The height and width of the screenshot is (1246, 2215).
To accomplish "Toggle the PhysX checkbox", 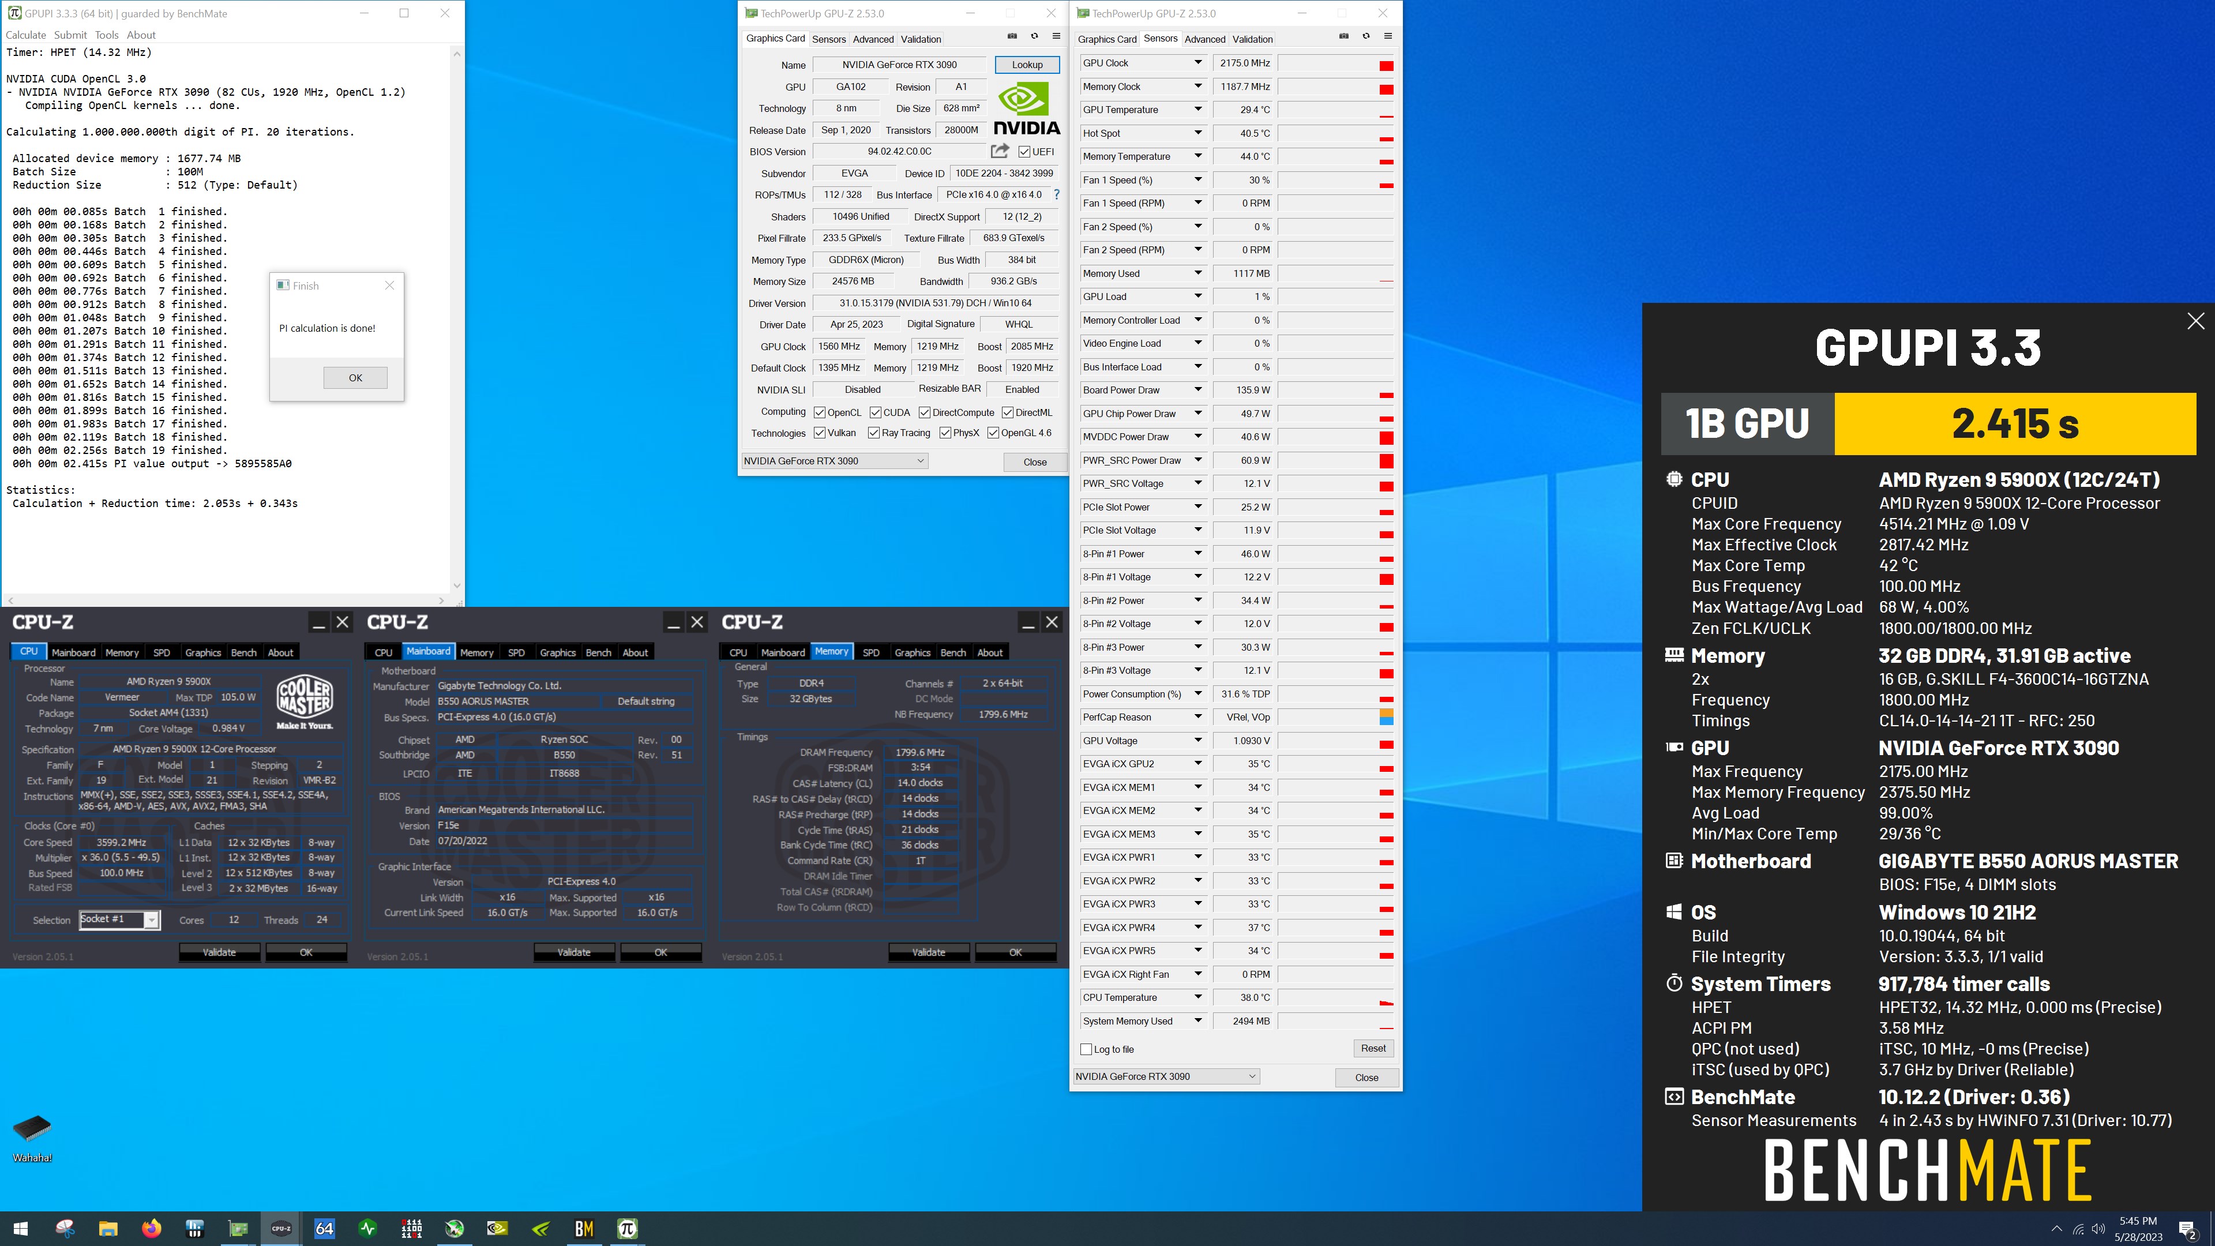I will click(x=945, y=433).
